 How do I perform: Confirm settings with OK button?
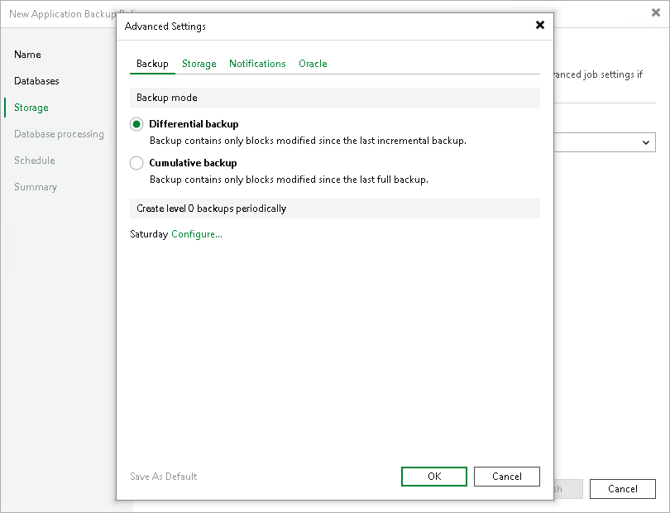coord(433,477)
